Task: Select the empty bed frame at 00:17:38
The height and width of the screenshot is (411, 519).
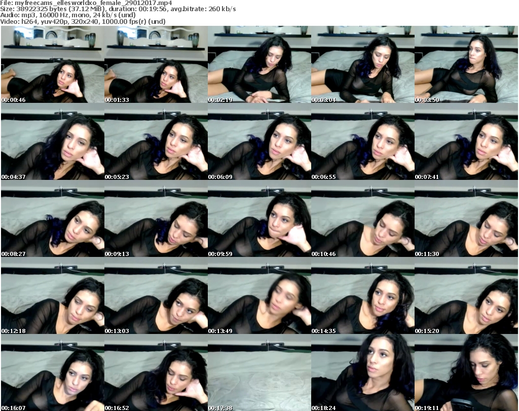Action: 259,372
